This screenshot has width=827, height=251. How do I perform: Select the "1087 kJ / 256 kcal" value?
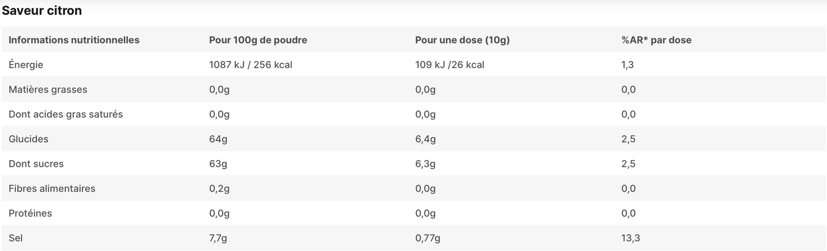pyautogui.click(x=251, y=65)
